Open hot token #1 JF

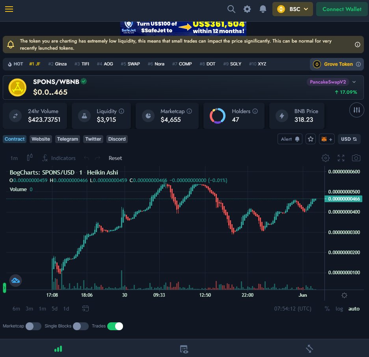(35, 64)
